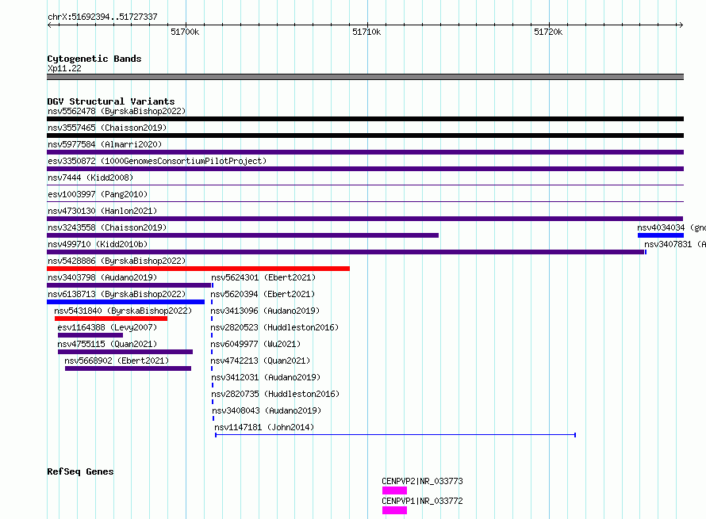This screenshot has width=706, height=519.
Task: Click the purple bar under nsv5668902
Action: coord(129,368)
